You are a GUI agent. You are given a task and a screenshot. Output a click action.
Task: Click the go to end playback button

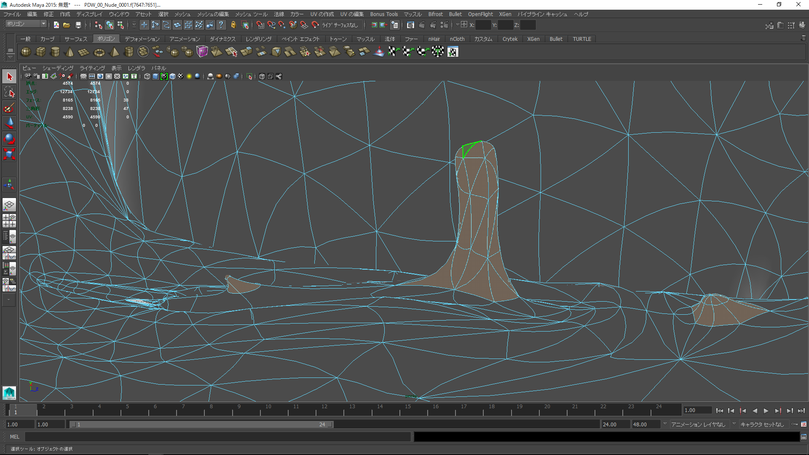point(801,411)
